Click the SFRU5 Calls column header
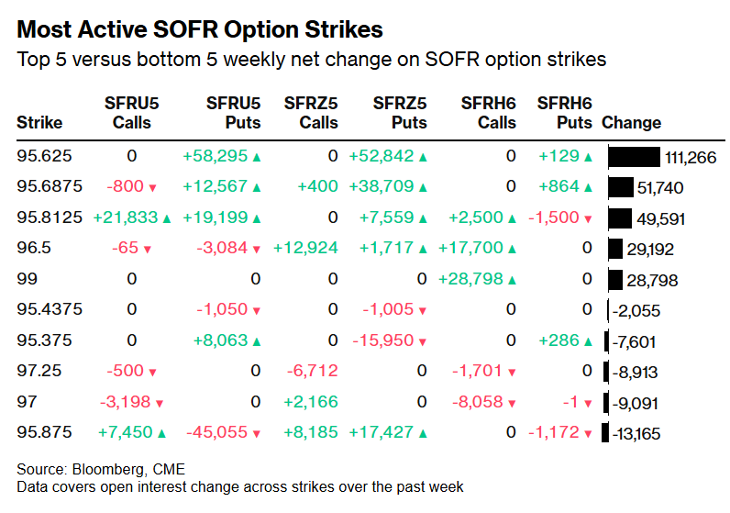Image resolution: width=730 pixels, height=513 pixels. [x=131, y=113]
